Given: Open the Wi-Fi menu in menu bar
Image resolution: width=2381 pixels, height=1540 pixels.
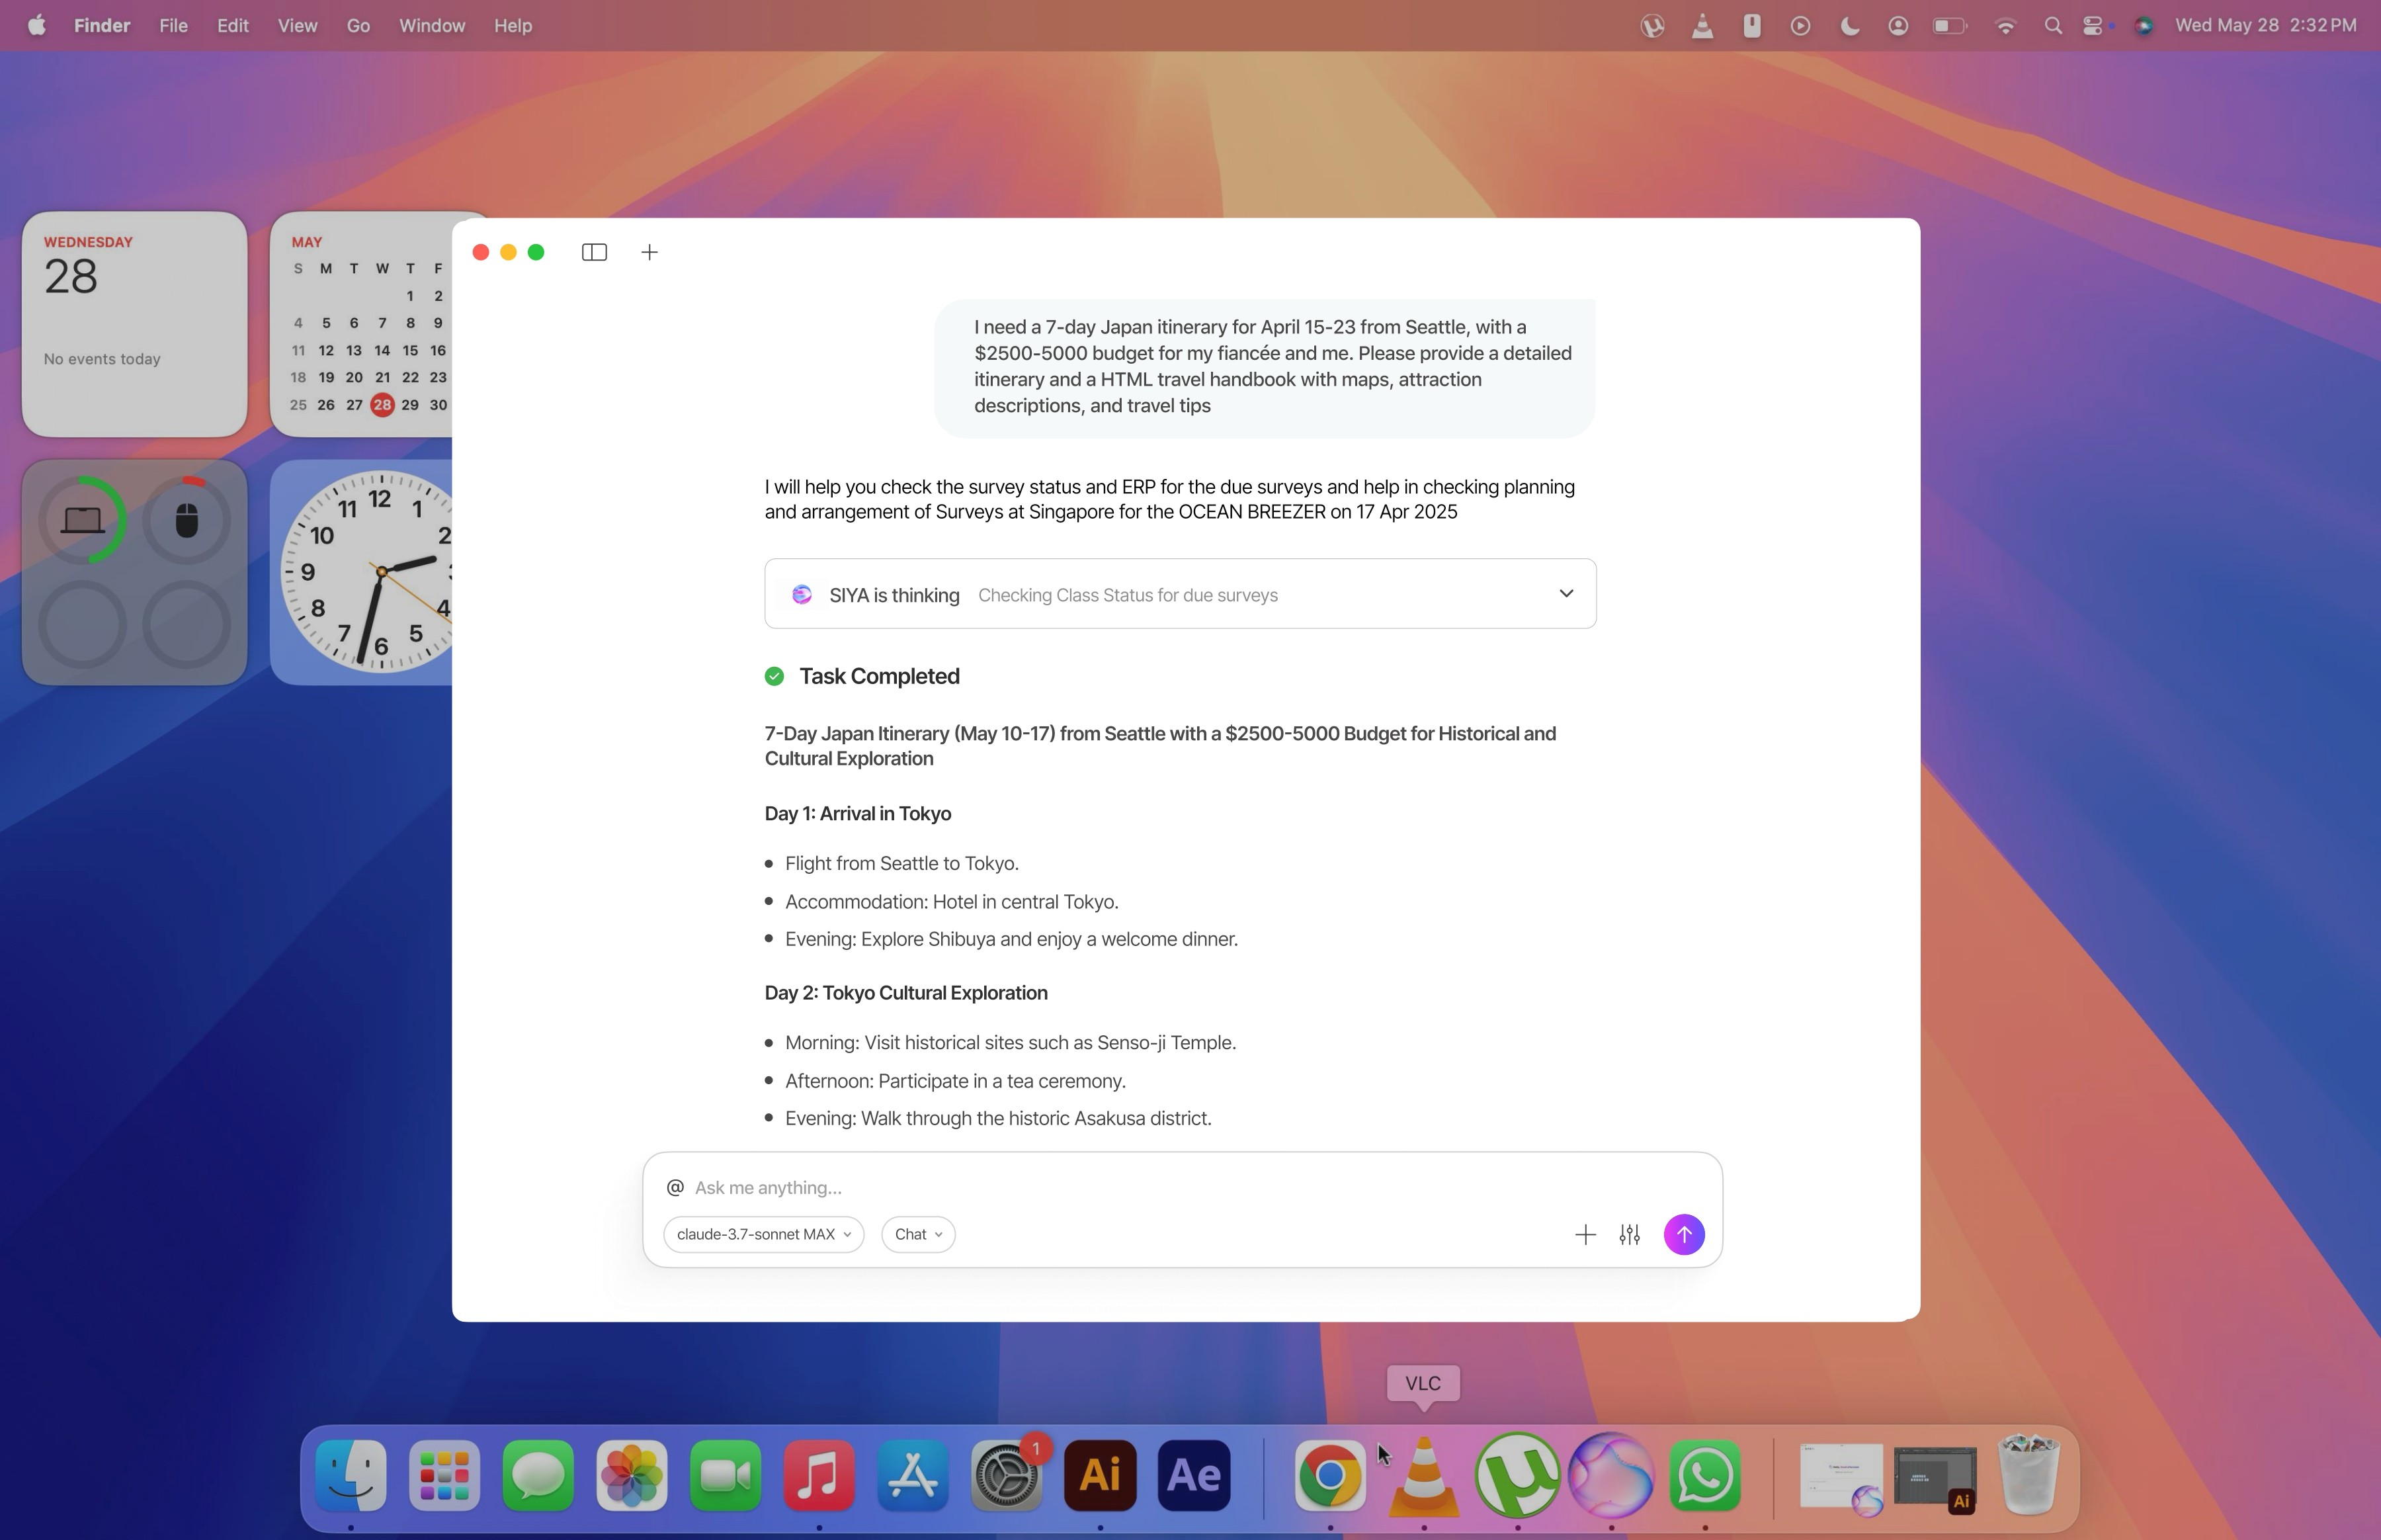Looking at the screenshot, I should coord(2005,26).
